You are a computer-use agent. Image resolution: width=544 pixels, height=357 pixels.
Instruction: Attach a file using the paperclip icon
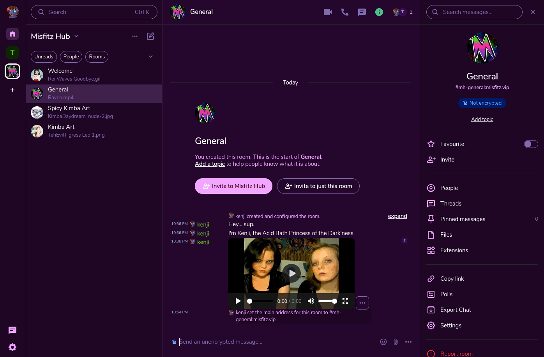point(396,342)
